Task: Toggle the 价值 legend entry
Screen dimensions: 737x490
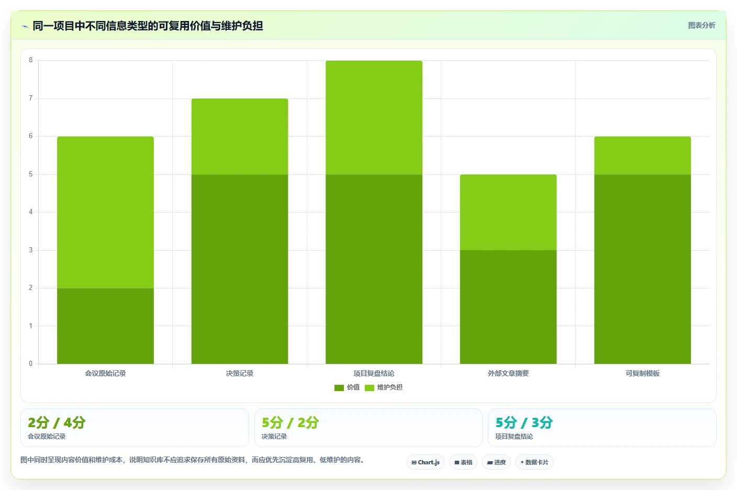Action: (x=347, y=387)
